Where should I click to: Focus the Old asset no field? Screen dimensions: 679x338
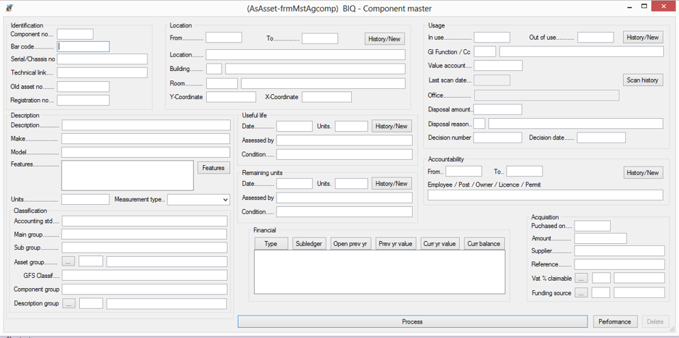pyautogui.click(x=83, y=86)
